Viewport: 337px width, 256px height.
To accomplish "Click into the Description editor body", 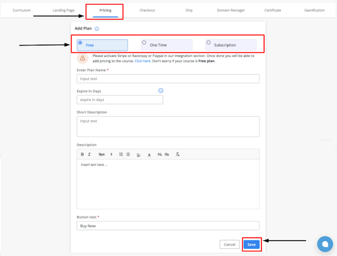I will coord(168,184).
